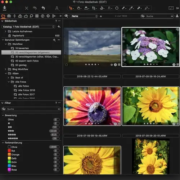
Task: Click the Filter panel search field
Action: point(31,109)
